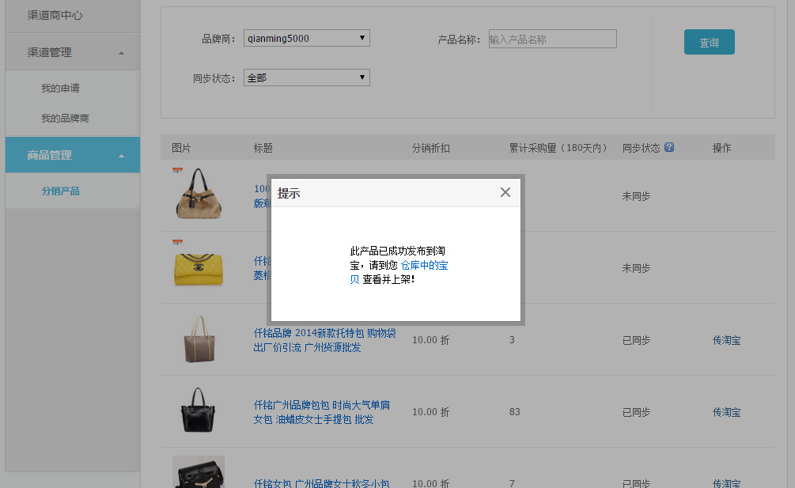The image size is (795, 488).
Task: Click the black leather handbag thumbnail
Action: point(199,410)
